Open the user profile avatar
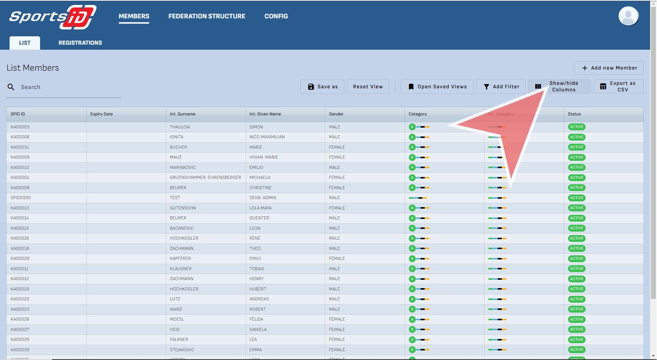 tap(628, 16)
